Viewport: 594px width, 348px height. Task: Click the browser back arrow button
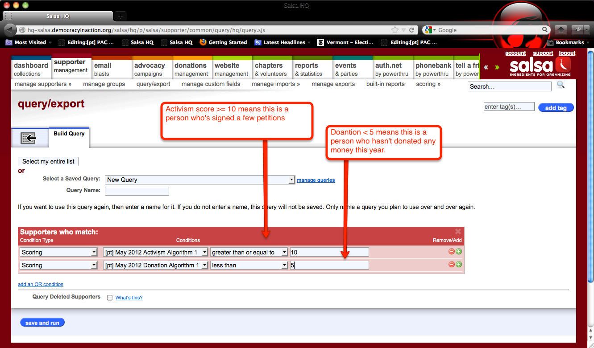[11, 30]
